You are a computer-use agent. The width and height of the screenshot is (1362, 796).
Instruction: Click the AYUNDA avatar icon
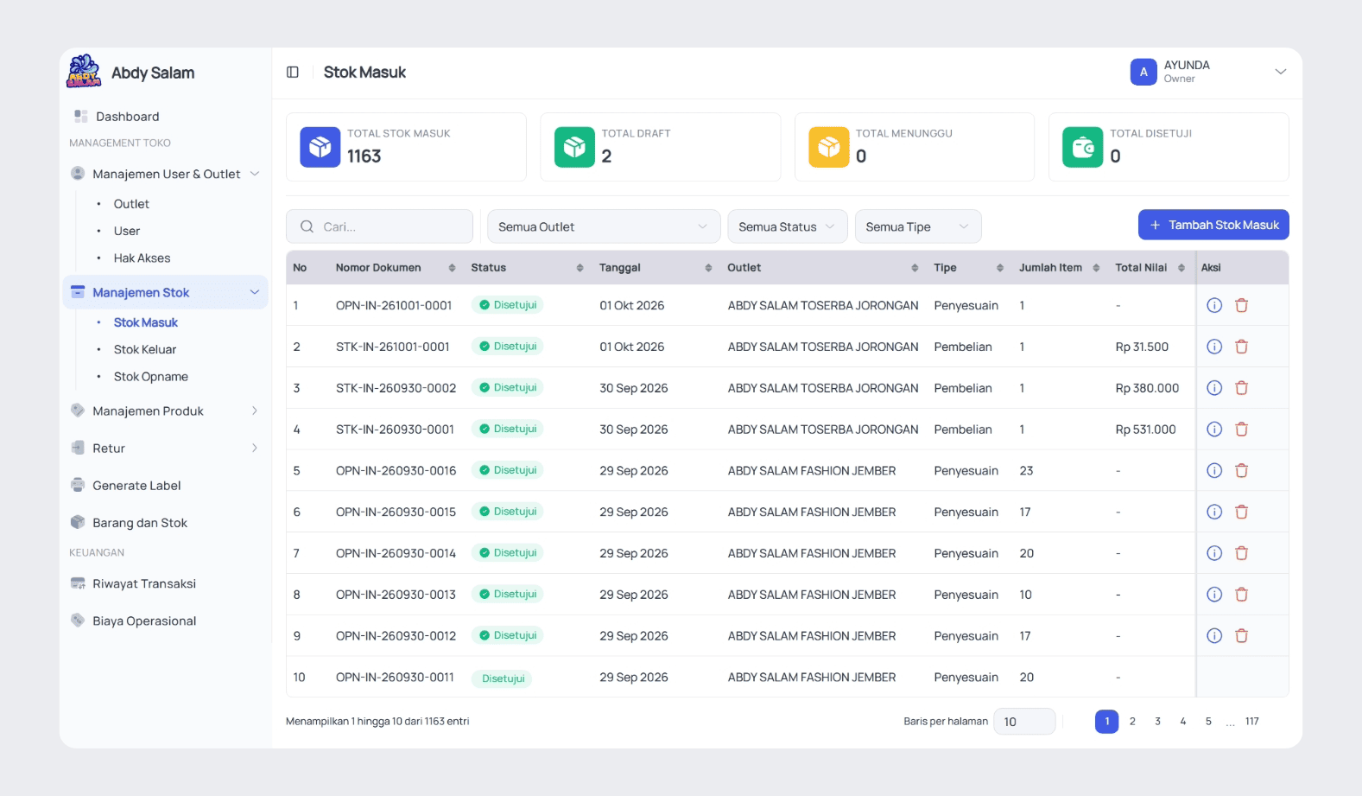1143,72
